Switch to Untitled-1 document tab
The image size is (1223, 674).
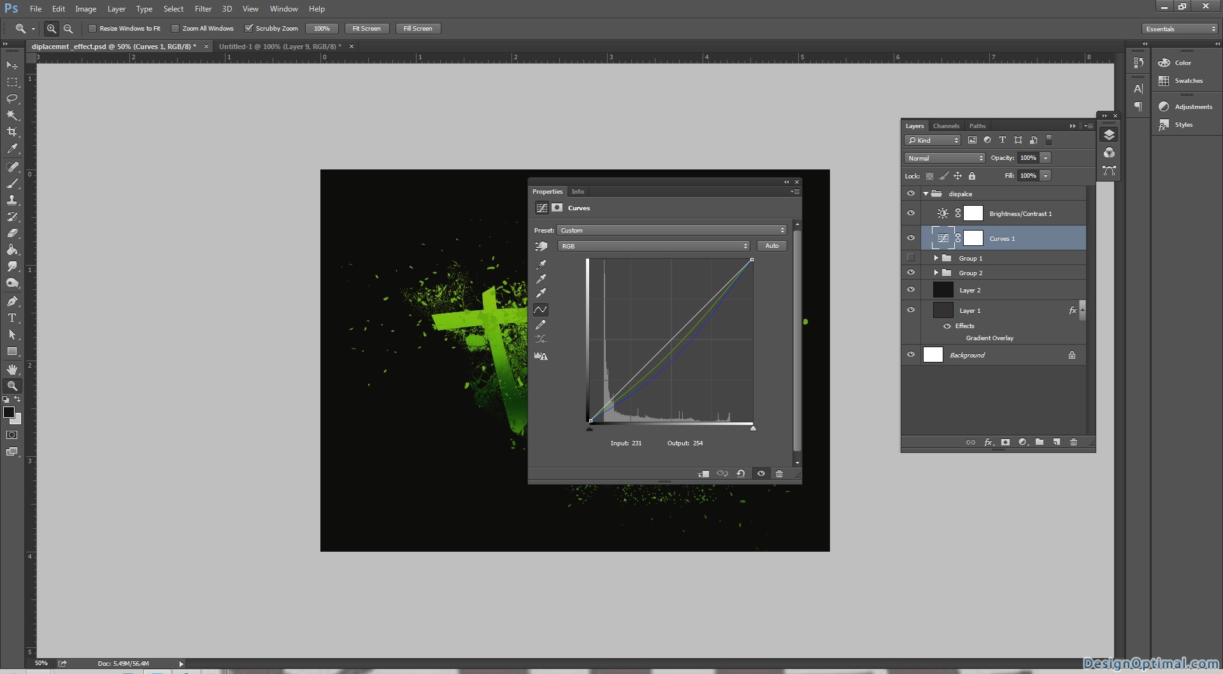[280, 47]
